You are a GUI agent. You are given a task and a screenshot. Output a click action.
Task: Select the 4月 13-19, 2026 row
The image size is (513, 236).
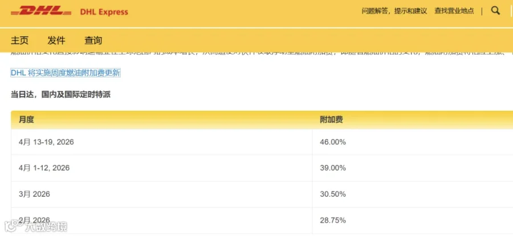262,142
